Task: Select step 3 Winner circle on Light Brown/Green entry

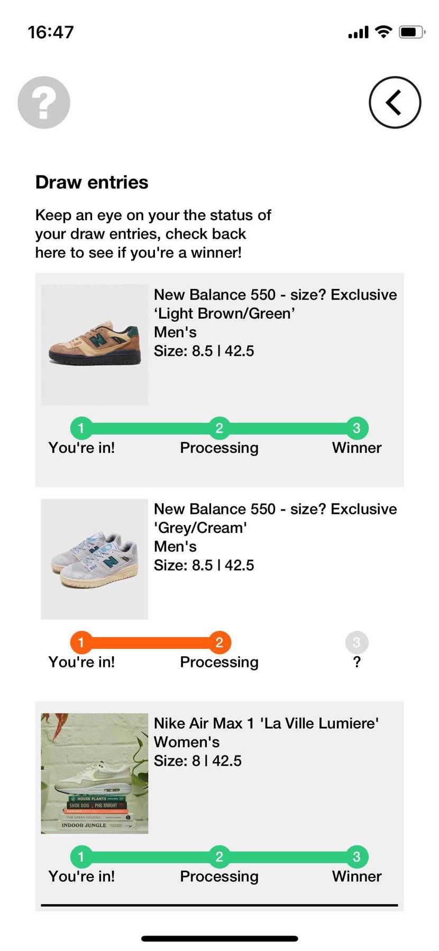Action: coord(357,428)
